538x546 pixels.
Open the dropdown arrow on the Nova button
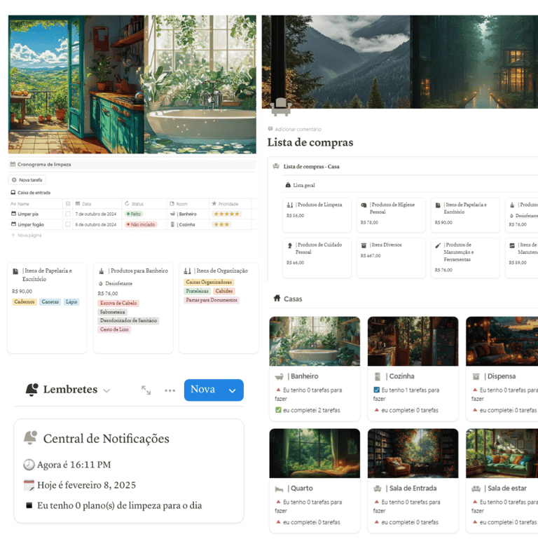233,390
